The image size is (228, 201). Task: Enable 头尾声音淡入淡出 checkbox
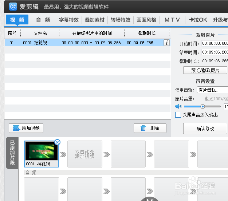pos(178,115)
